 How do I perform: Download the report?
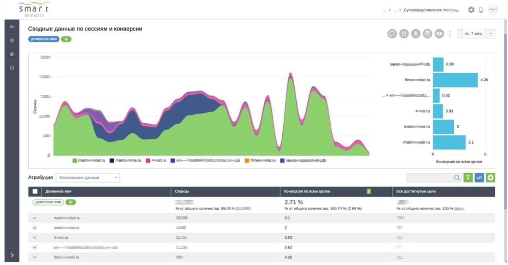tap(416, 34)
